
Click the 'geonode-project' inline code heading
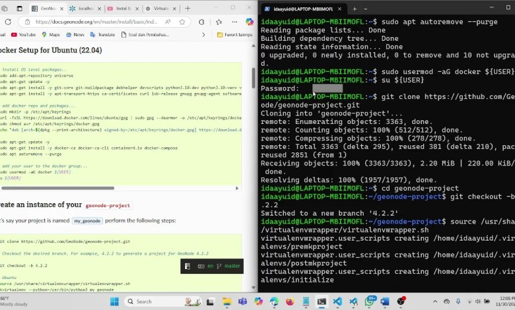108,205
